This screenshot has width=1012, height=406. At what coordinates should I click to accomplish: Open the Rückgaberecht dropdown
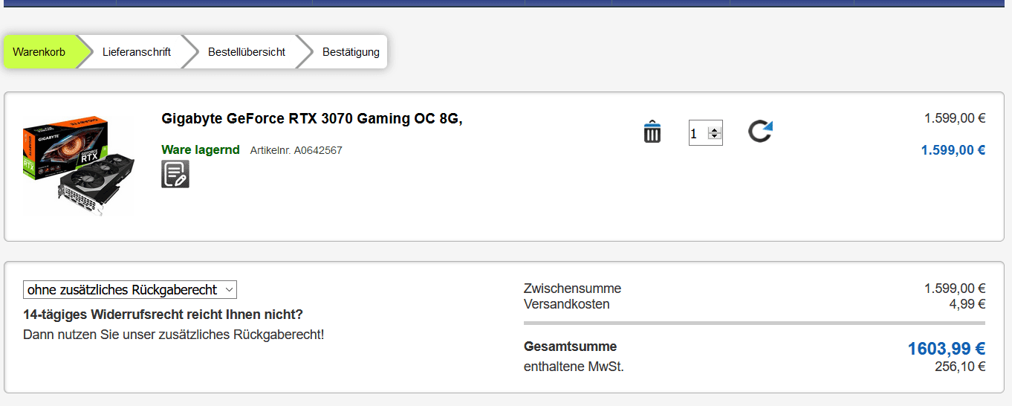pos(130,290)
